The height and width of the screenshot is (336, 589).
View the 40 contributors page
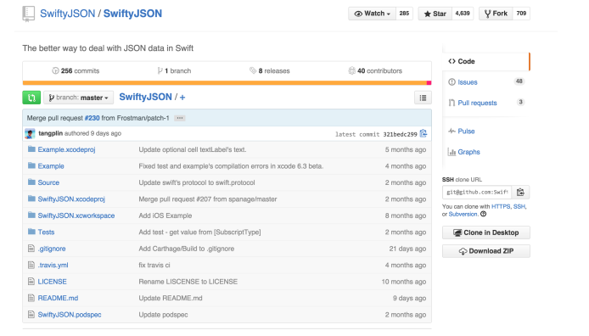point(375,71)
